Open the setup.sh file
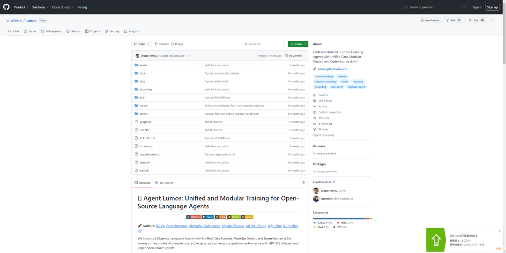The height and width of the screenshot is (253, 506). 145,162
